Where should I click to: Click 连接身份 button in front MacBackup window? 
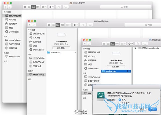116,67
